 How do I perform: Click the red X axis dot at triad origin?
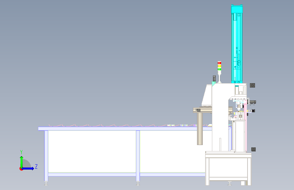point(21,169)
